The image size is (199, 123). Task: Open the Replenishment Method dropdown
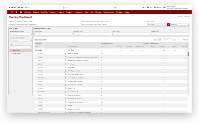tap(20, 34)
